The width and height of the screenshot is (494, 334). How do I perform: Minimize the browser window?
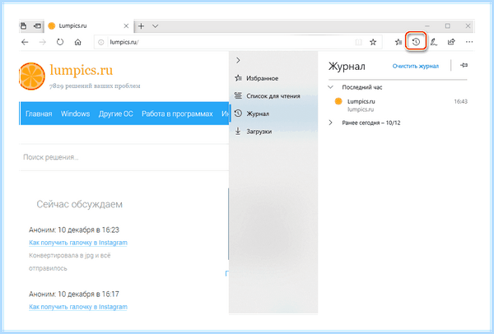(x=427, y=26)
